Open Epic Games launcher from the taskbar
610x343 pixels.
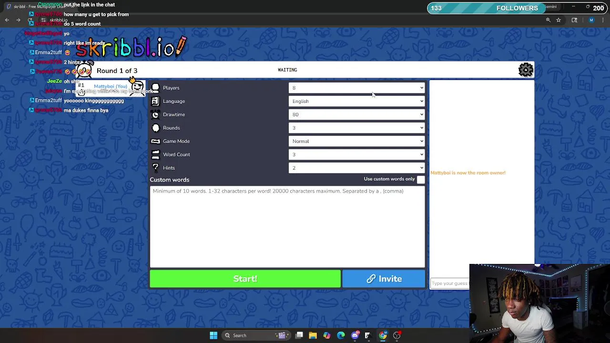click(368, 335)
